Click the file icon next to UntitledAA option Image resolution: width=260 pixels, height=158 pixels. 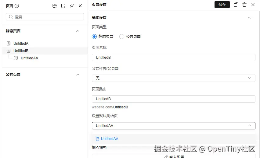98,139
